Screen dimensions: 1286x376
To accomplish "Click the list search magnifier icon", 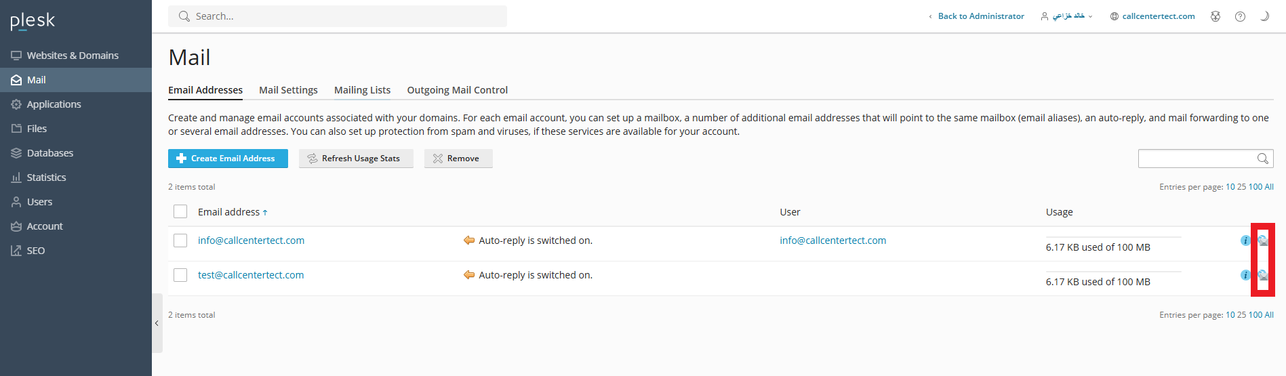I will [x=1262, y=159].
